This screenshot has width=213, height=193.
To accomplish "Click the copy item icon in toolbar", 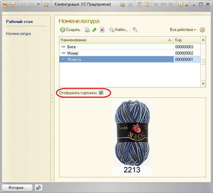I will click(87, 30).
